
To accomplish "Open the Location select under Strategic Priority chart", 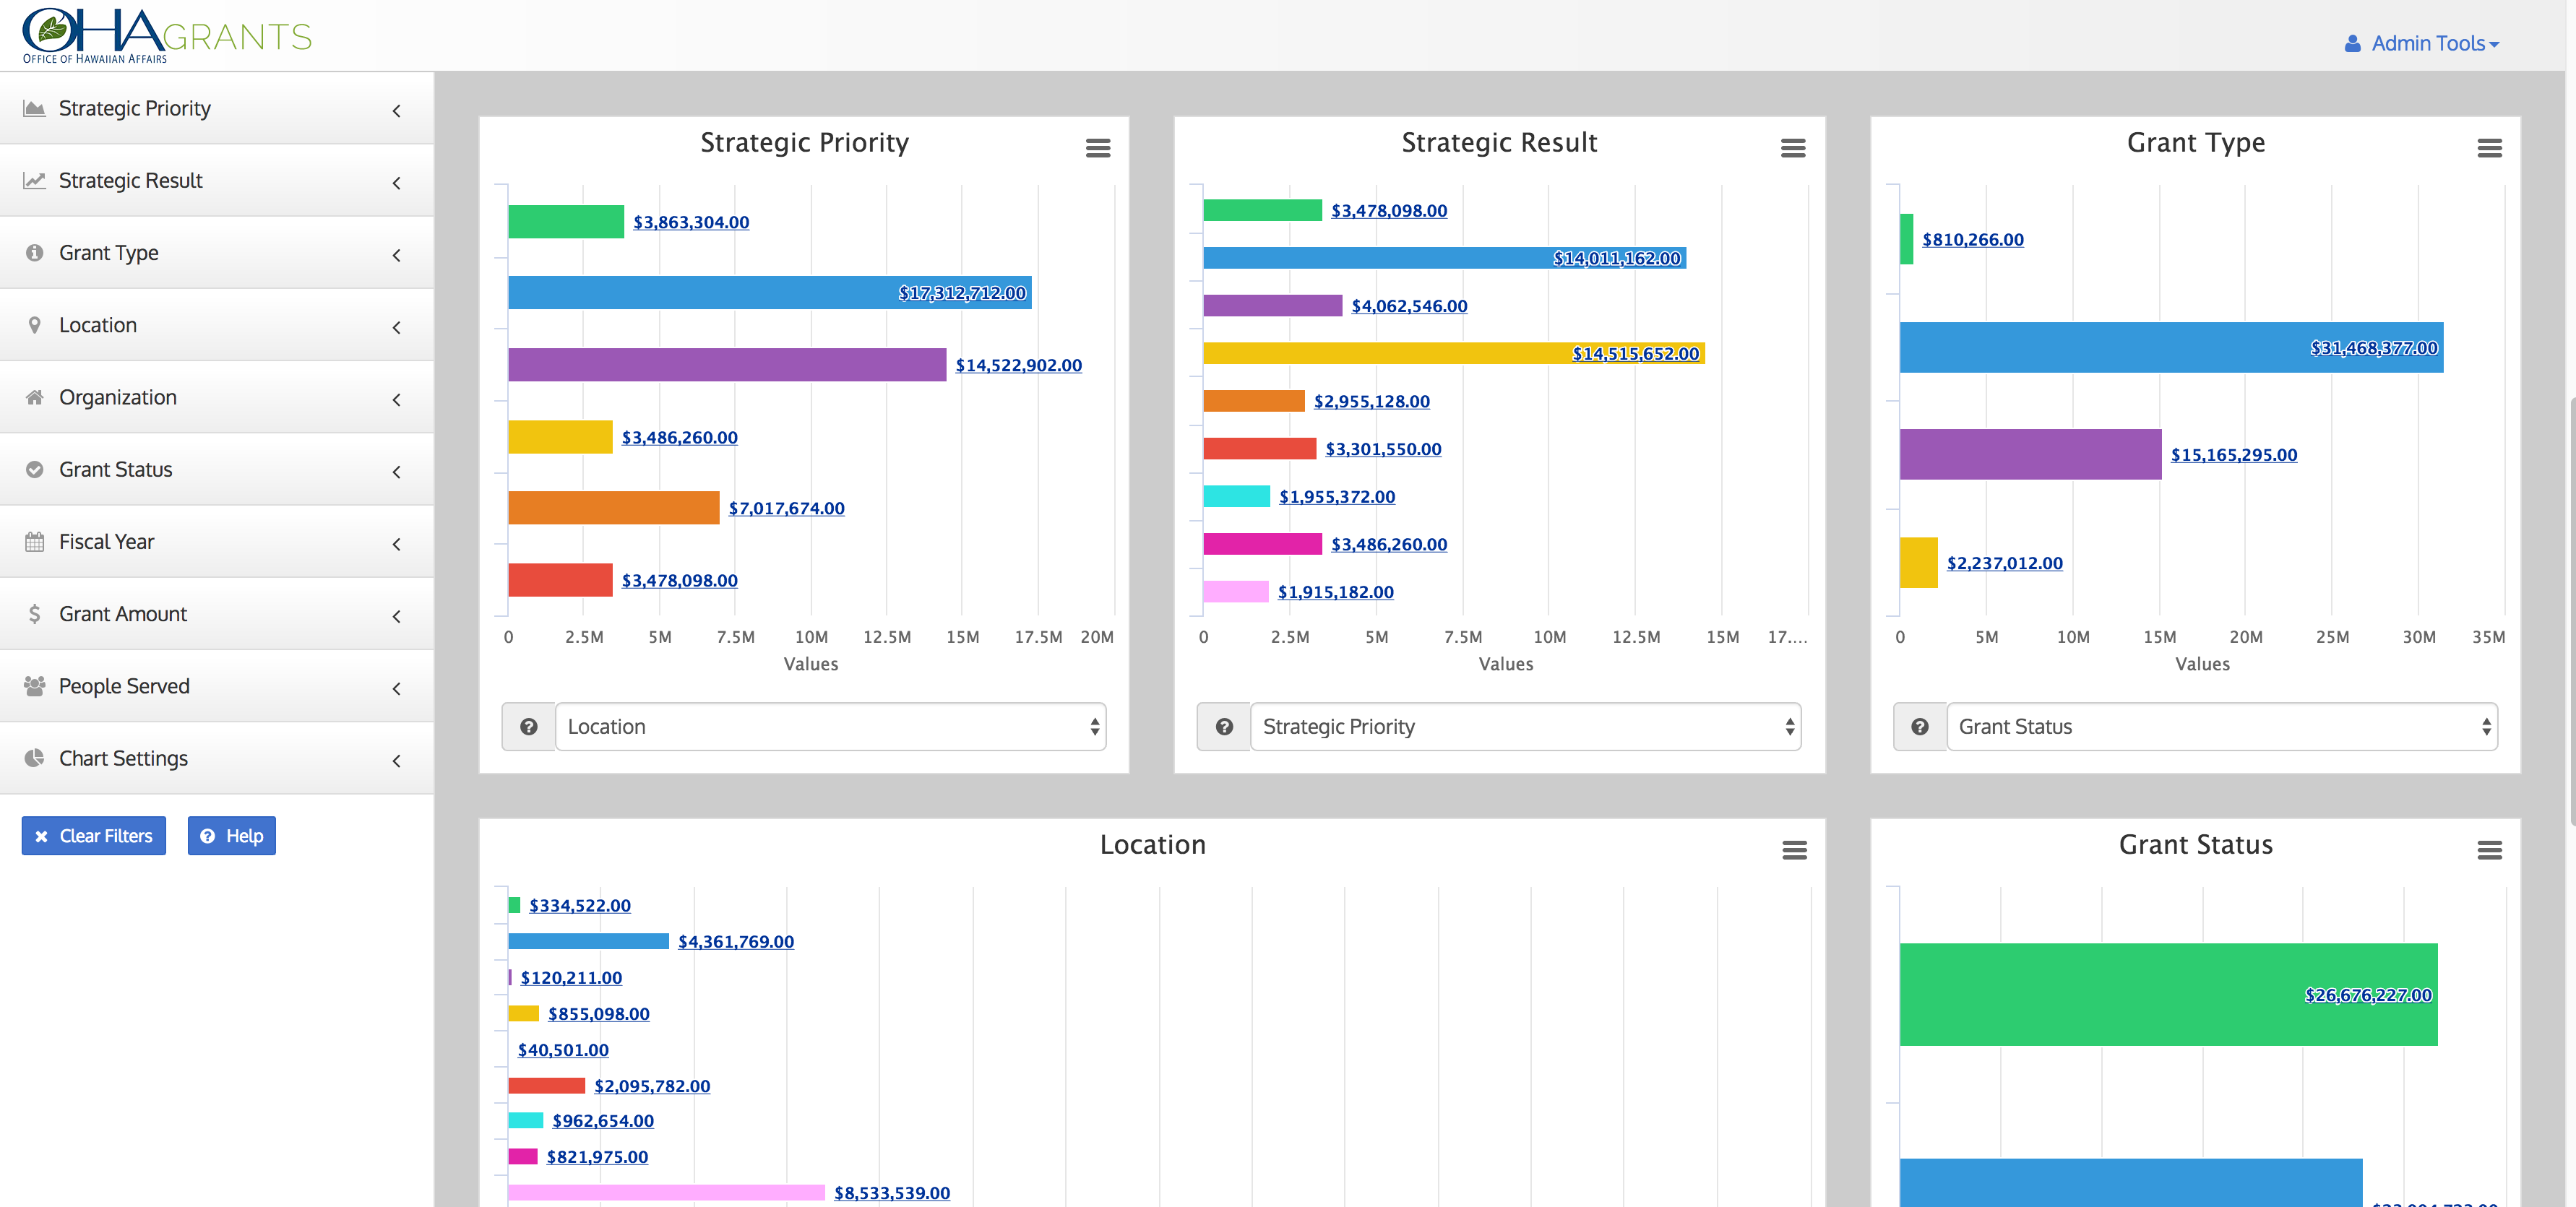I will [x=830, y=727].
